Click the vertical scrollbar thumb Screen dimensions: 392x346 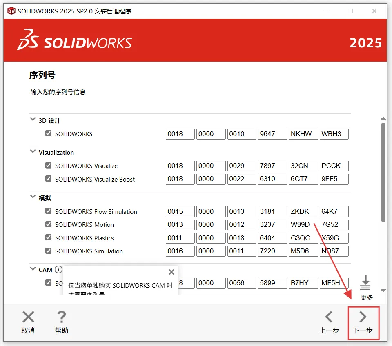pyautogui.click(x=383, y=172)
